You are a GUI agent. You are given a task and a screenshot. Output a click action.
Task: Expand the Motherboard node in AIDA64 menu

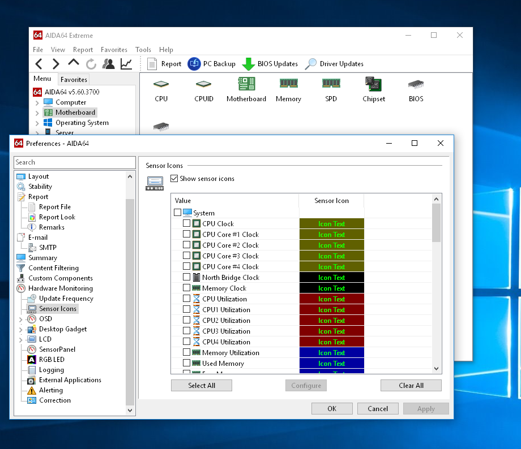[37, 113]
